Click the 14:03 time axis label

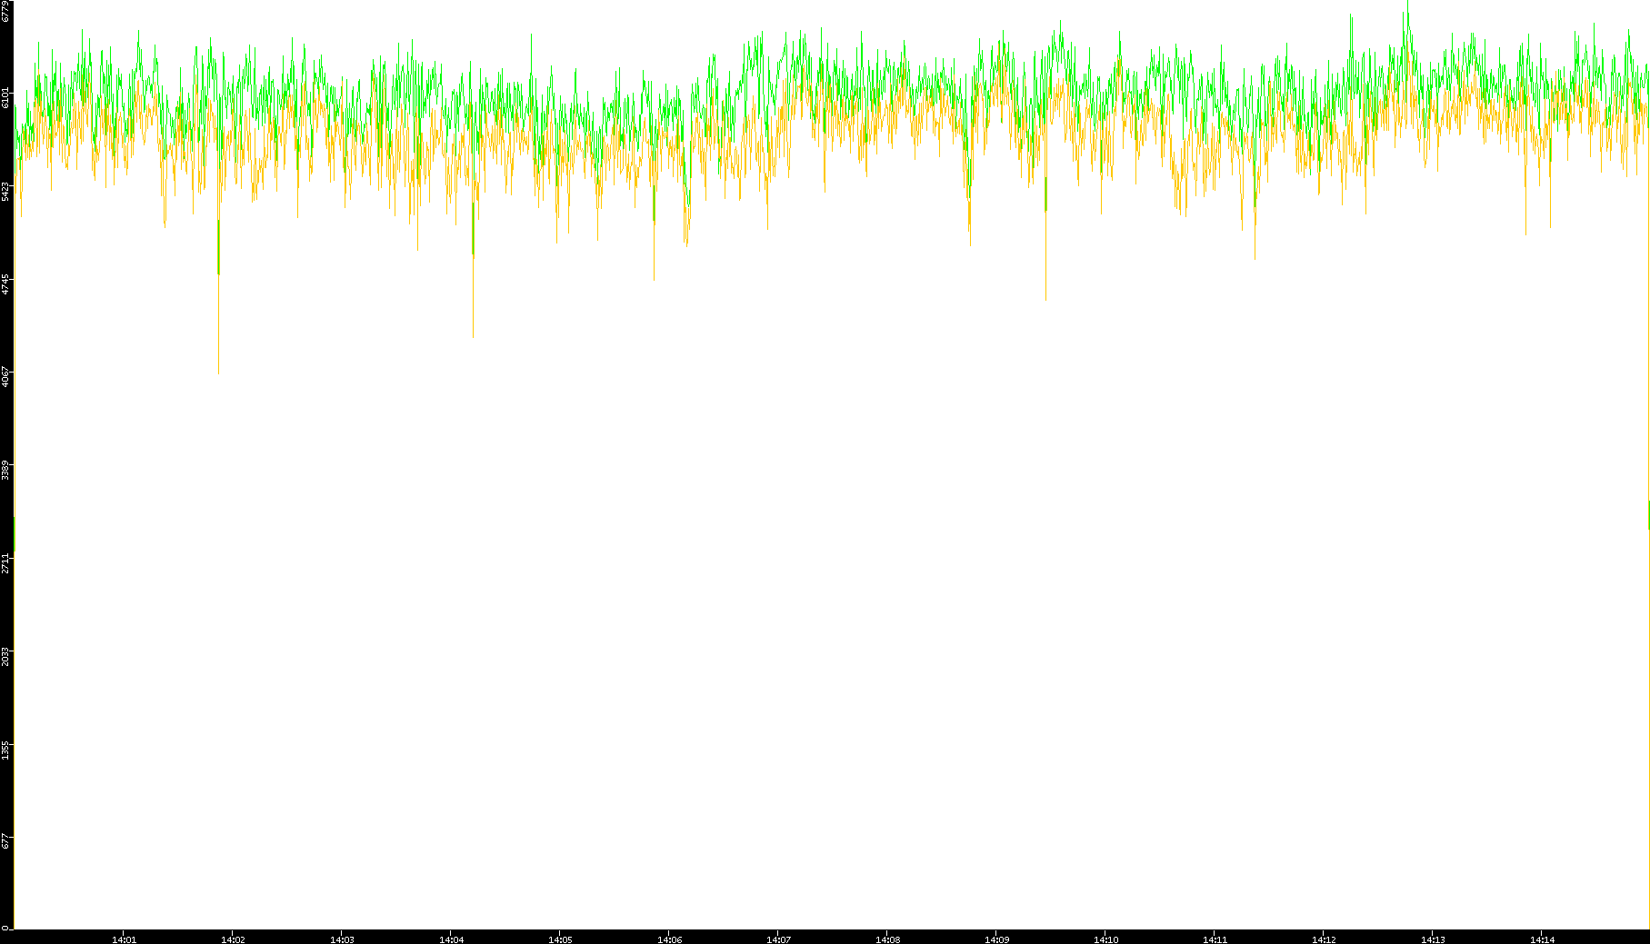[342, 939]
